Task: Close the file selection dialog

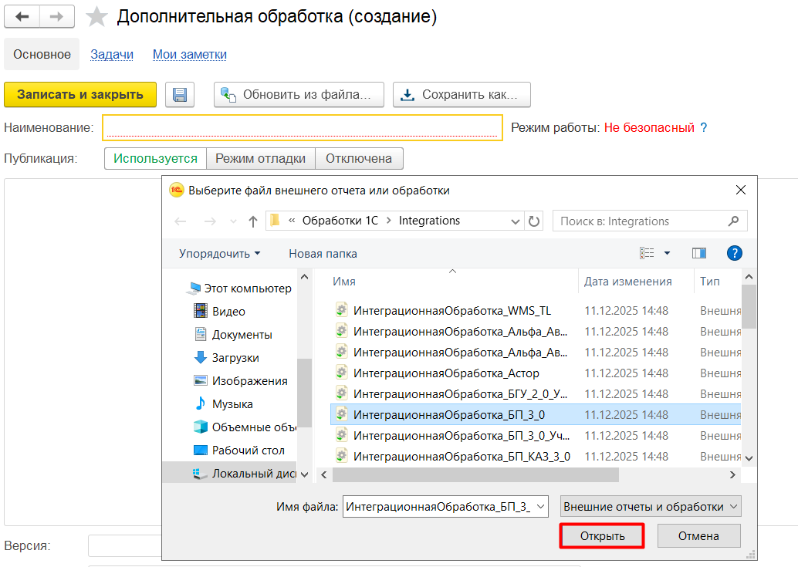Action: coord(740,191)
